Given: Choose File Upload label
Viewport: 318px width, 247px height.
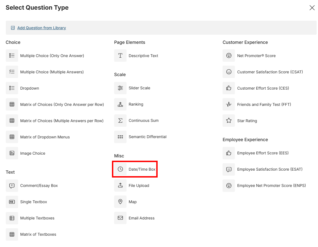Looking at the screenshot, I should point(139,186).
